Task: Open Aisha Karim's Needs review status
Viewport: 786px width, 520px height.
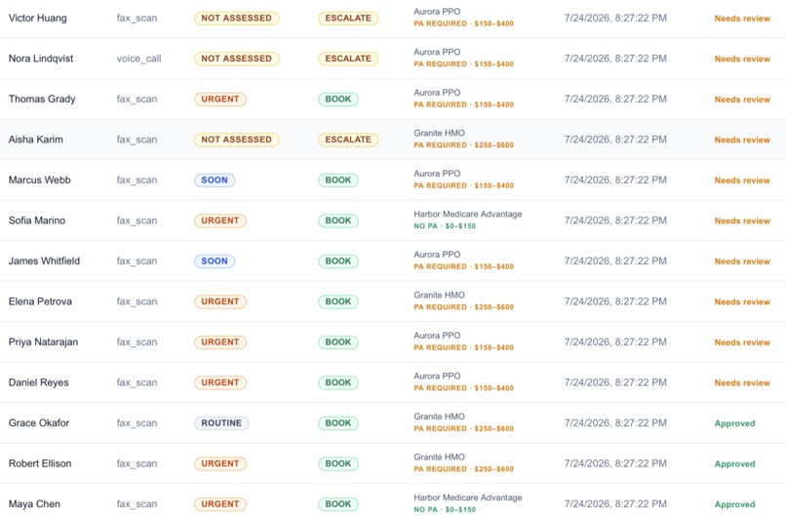Action: point(742,140)
